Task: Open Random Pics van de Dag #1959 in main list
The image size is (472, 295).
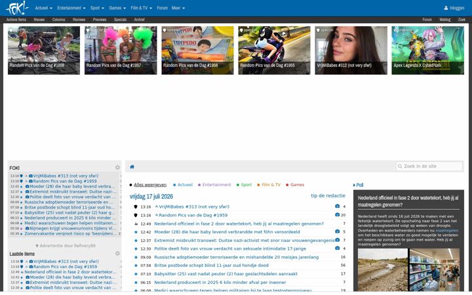Action: pos(193,215)
